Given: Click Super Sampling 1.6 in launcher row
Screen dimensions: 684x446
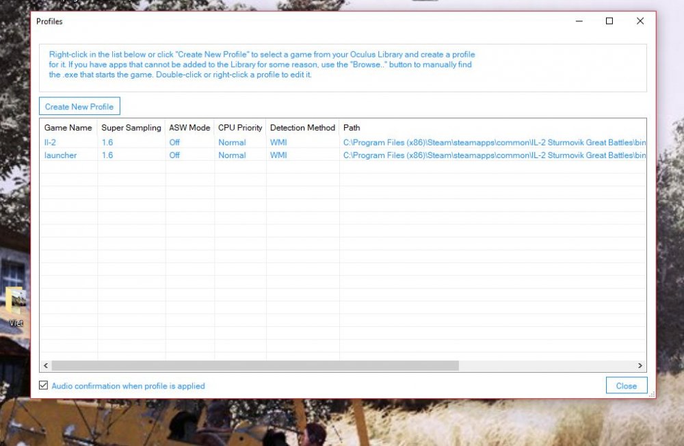Looking at the screenshot, I should 107,155.
